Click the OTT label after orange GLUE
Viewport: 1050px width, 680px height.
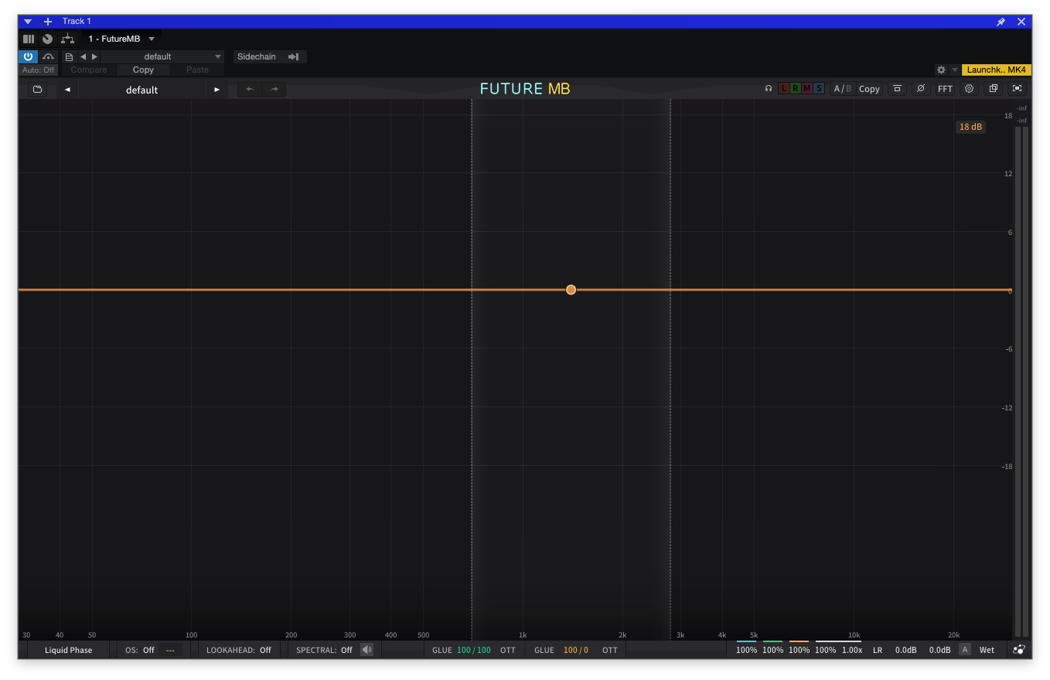610,650
